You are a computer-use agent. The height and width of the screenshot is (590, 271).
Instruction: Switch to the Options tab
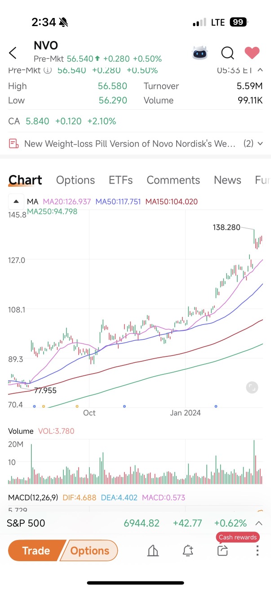(76, 180)
